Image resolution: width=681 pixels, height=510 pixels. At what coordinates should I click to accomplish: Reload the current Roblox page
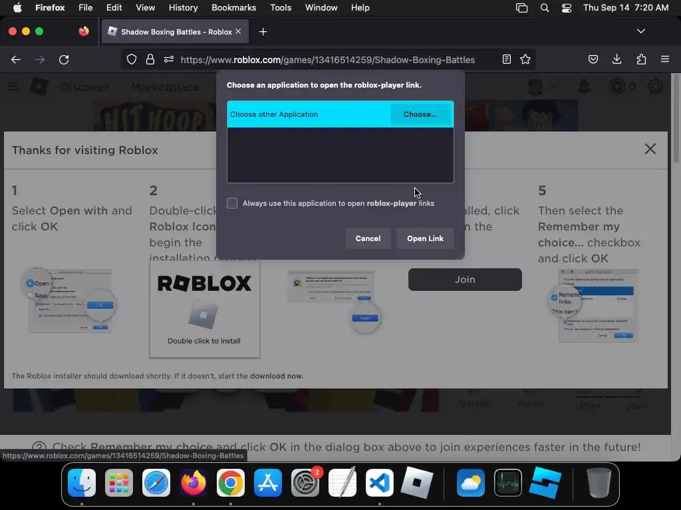[x=64, y=59]
